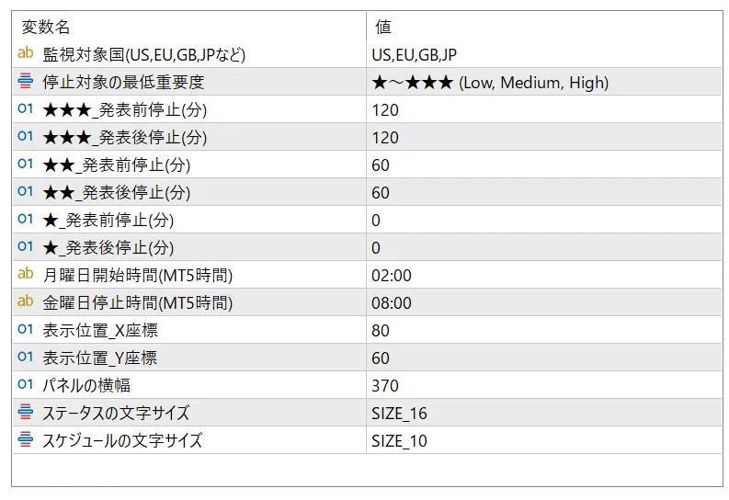The width and height of the screenshot is (729, 500).
Task: Edit the パネルの横幅 value 370
Action: (x=542, y=386)
